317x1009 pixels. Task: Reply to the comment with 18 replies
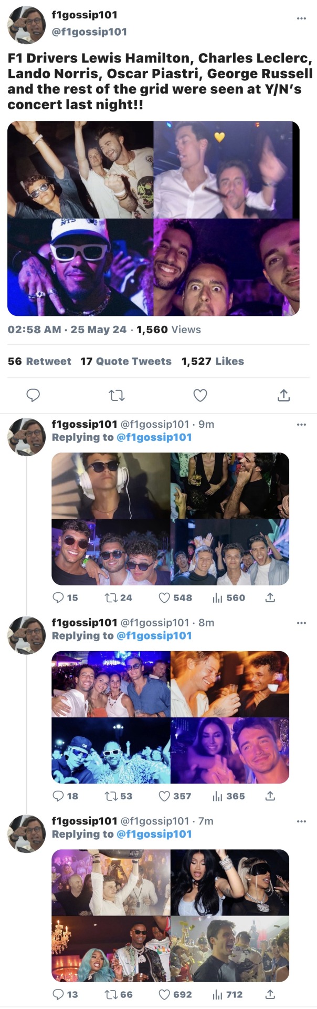pyautogui.click(x=58, y=796)
